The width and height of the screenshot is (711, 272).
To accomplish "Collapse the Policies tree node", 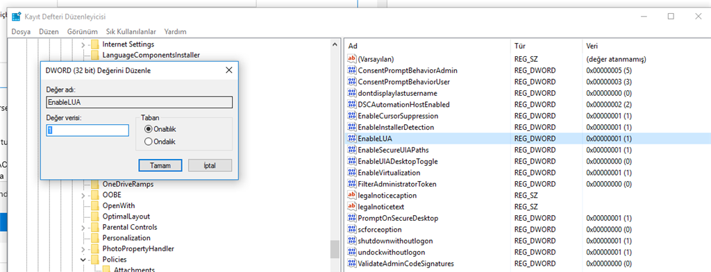I will coord(83,260).
